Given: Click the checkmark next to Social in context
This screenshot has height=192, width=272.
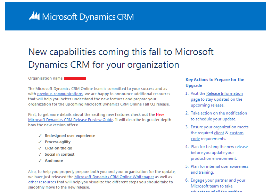Looking at the screenshot, I should pos(40,154).
